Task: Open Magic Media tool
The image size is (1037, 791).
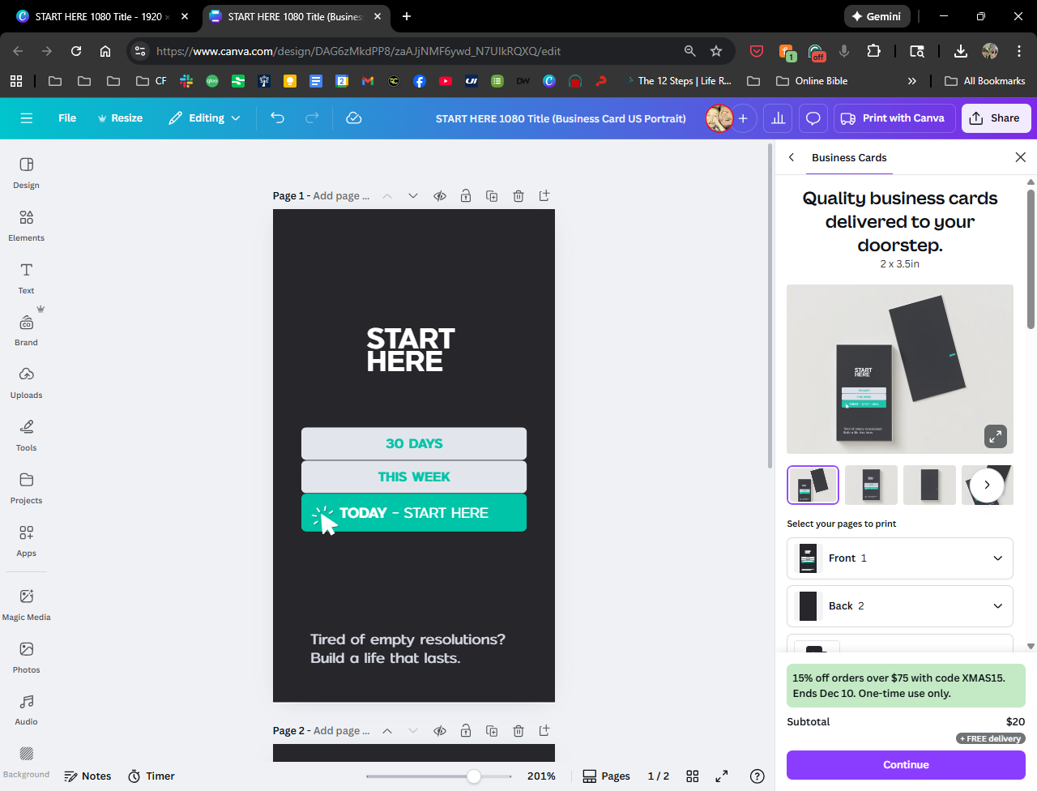Action: pos(26,604)
